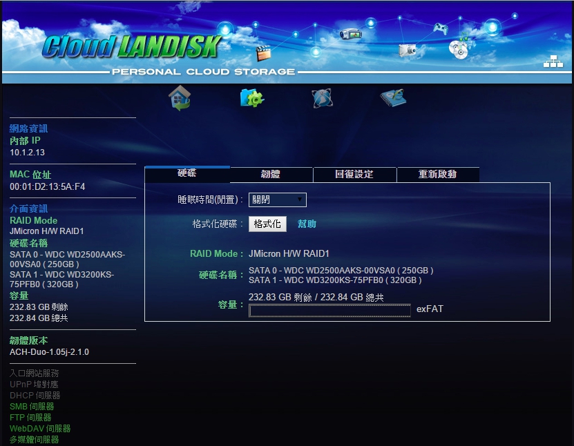Open the WebDAV 伺服器 link
The width and height of the screenshot is (574, 446).
(40, 429)
